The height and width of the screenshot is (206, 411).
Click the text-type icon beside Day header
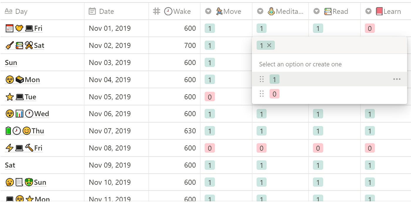pyautogui.click(x=9, y=11)
